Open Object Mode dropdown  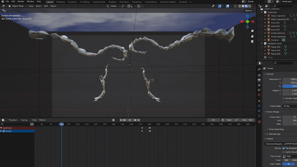tap(17, 6)
